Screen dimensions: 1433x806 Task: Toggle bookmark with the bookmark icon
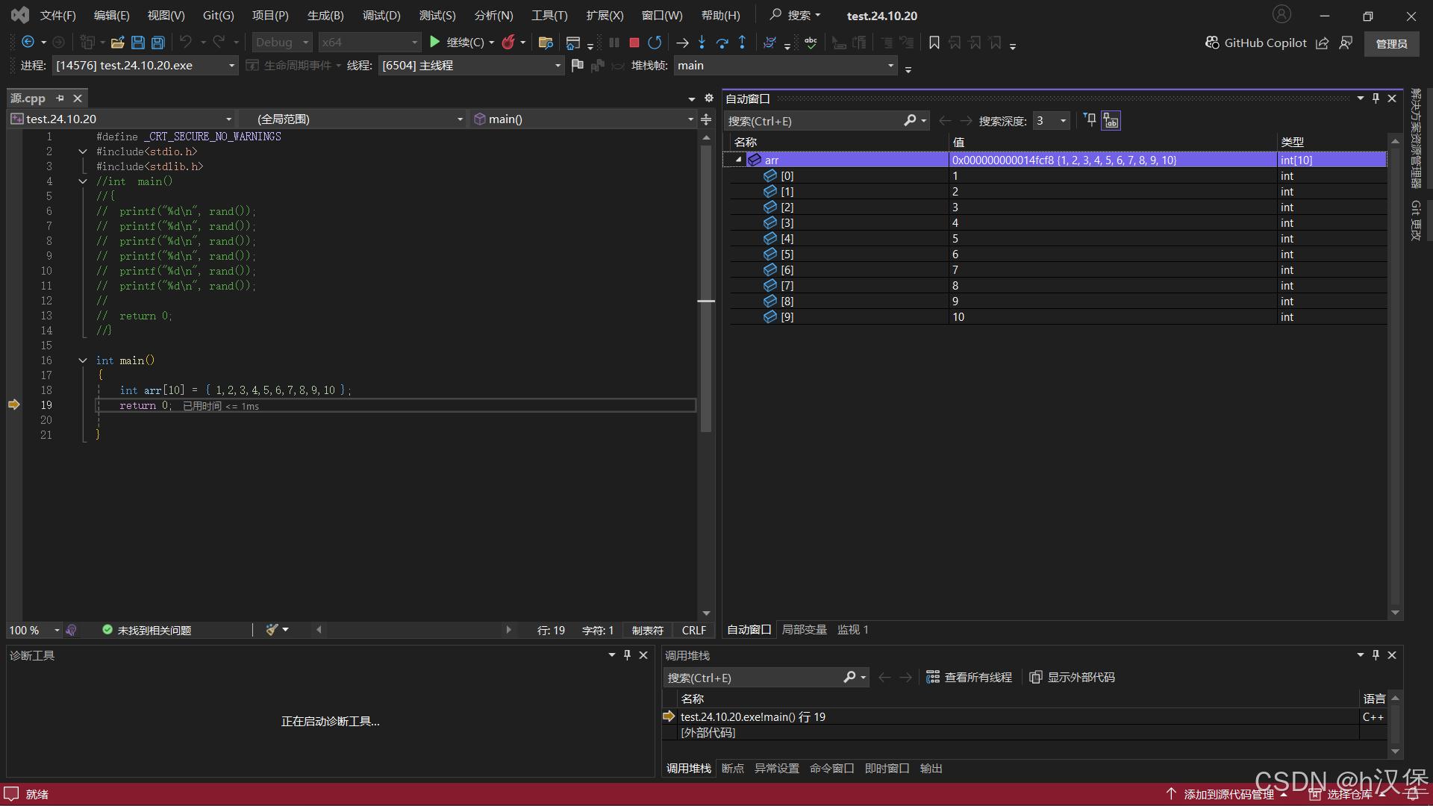pos(934,43)
